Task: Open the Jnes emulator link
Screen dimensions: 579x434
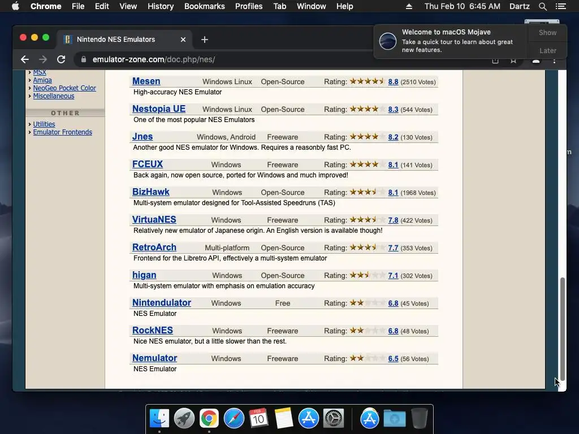Action: [142, 137]
